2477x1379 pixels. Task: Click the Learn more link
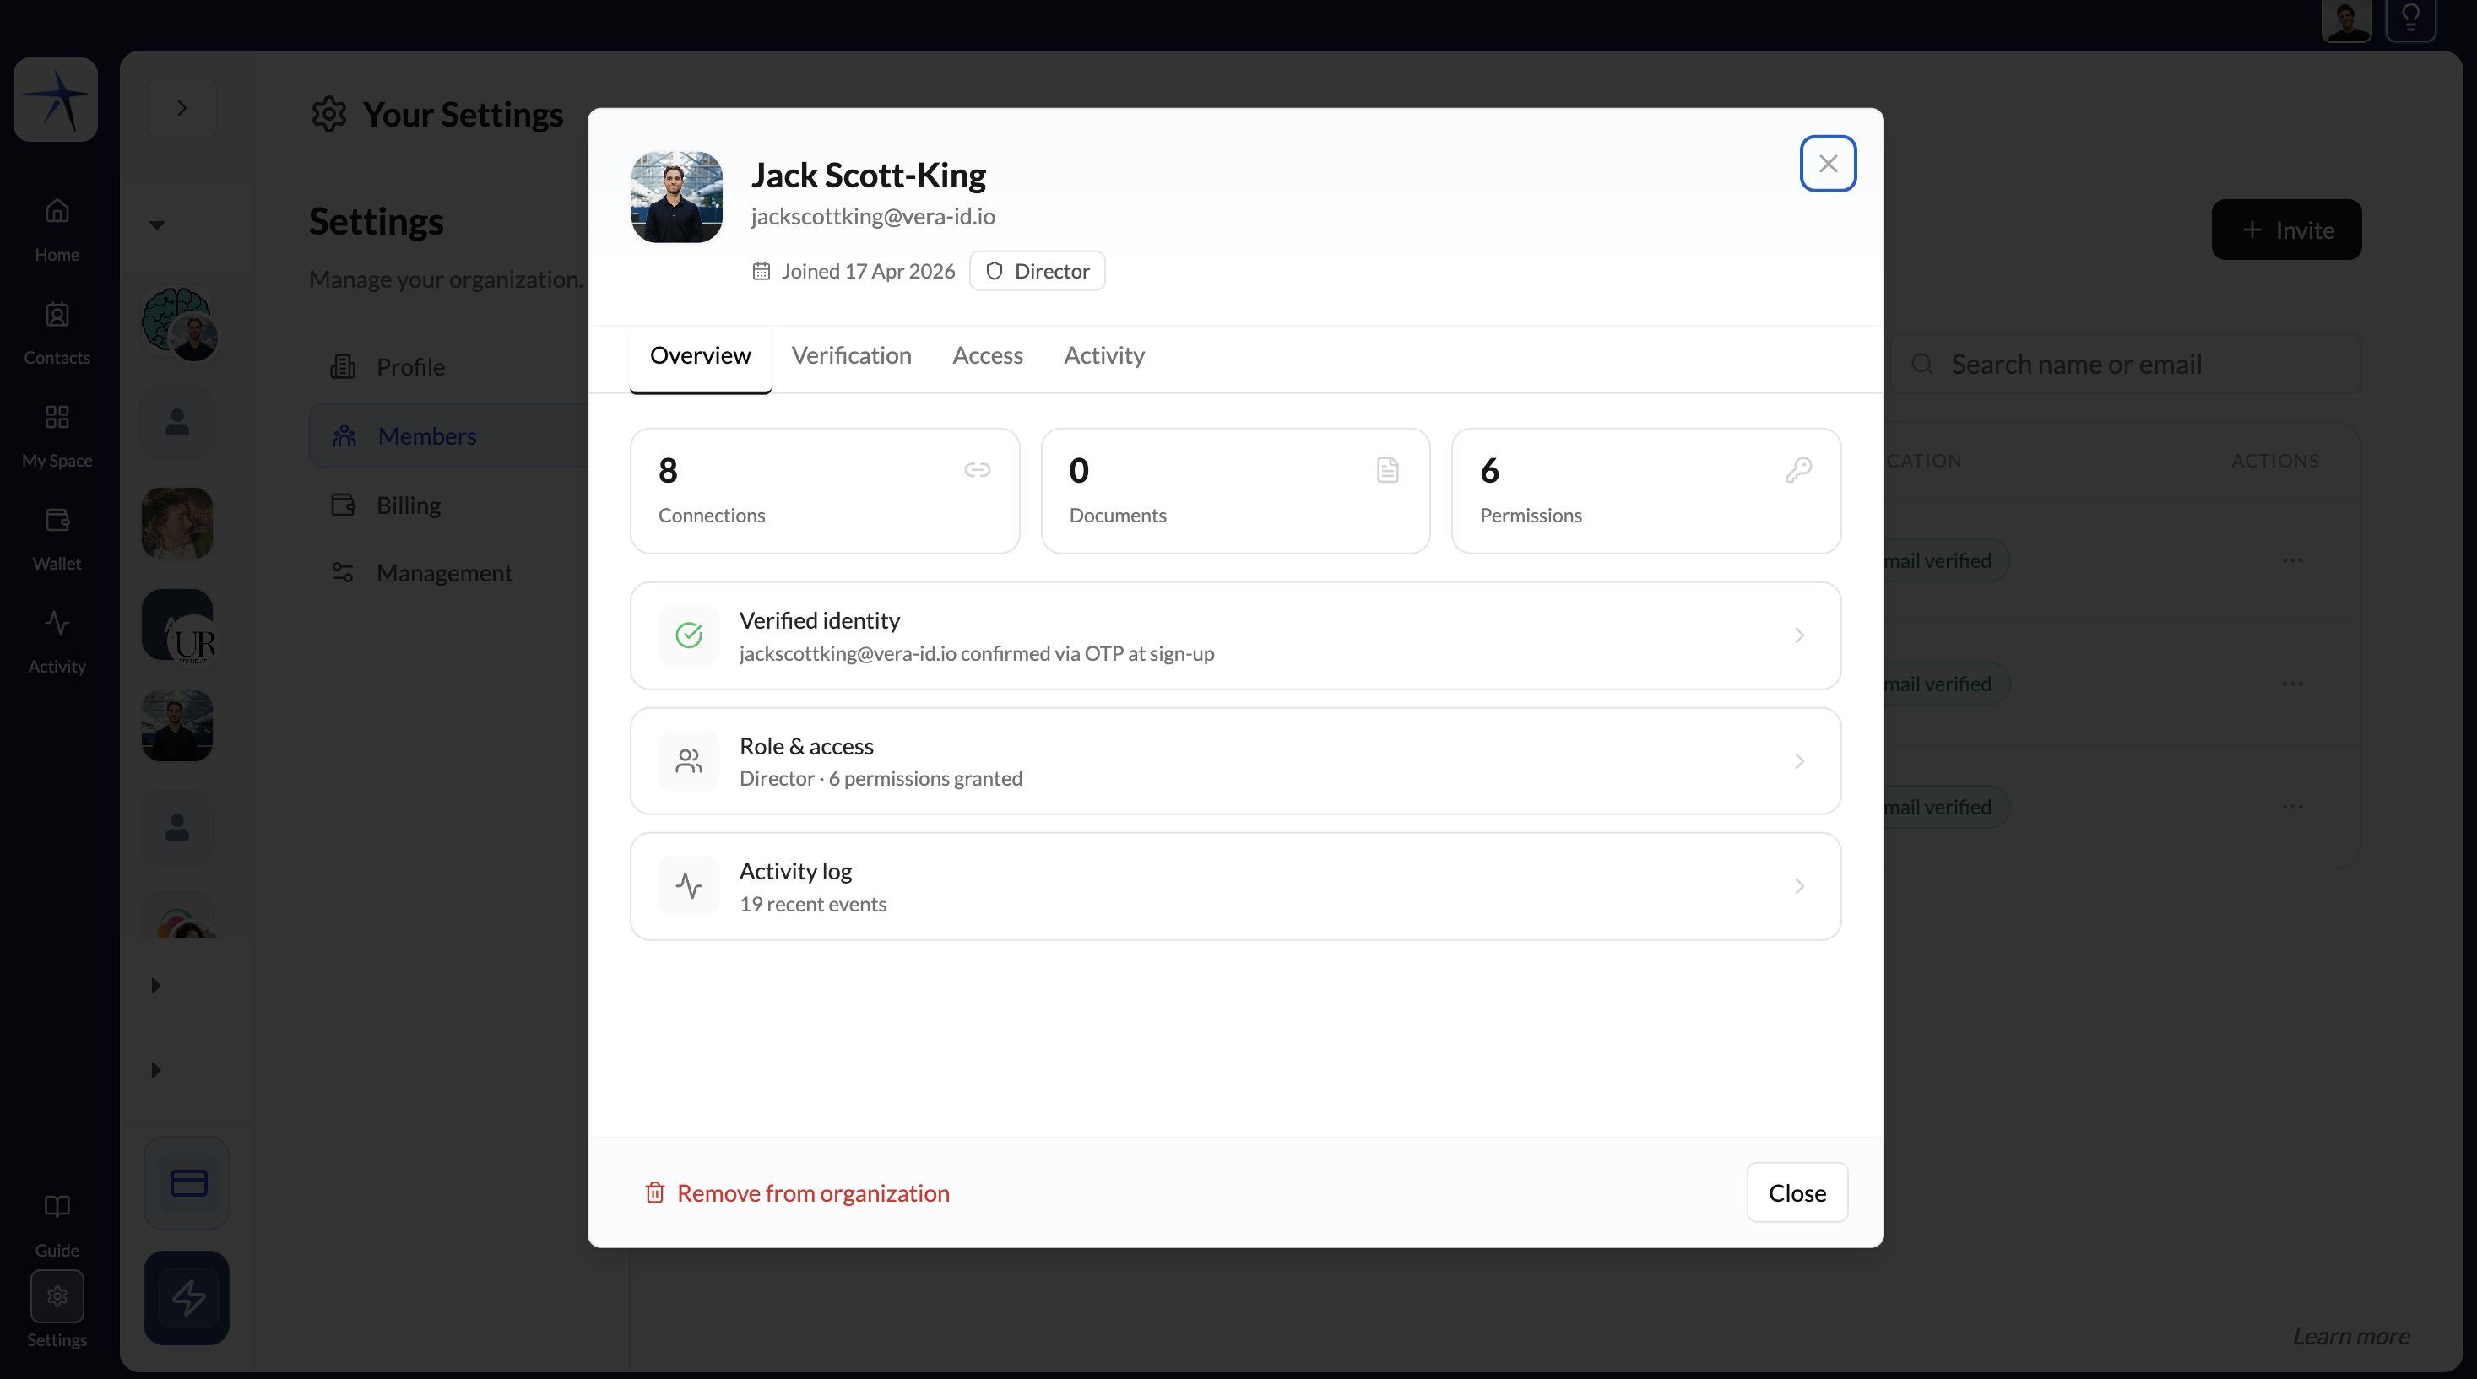click(x=2351, y=1336)
